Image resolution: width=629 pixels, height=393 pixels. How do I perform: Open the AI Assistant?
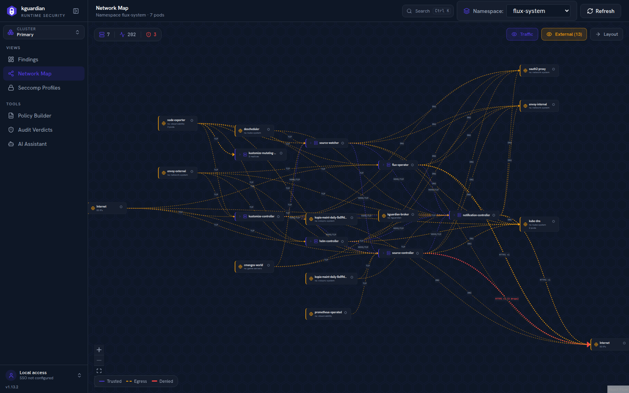point(44,144)
